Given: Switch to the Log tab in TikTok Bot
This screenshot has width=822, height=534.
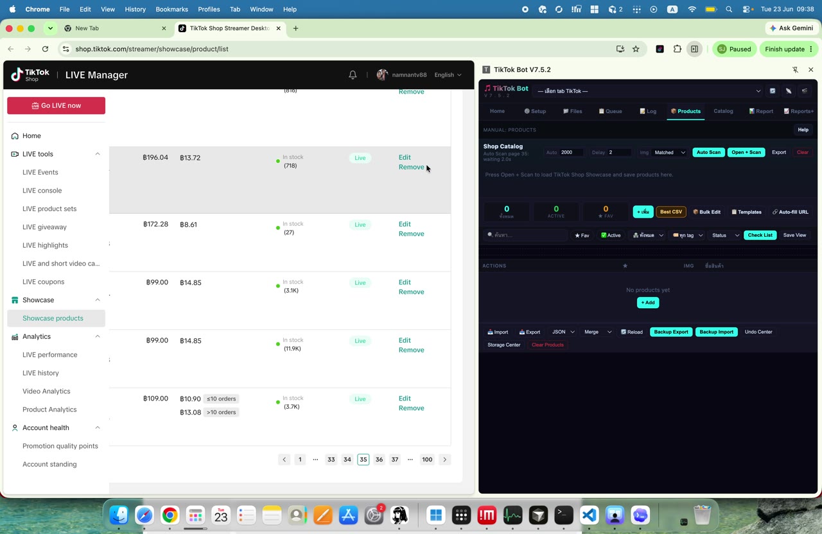Looking at the screenshot, I should click(x=648, y=111).
